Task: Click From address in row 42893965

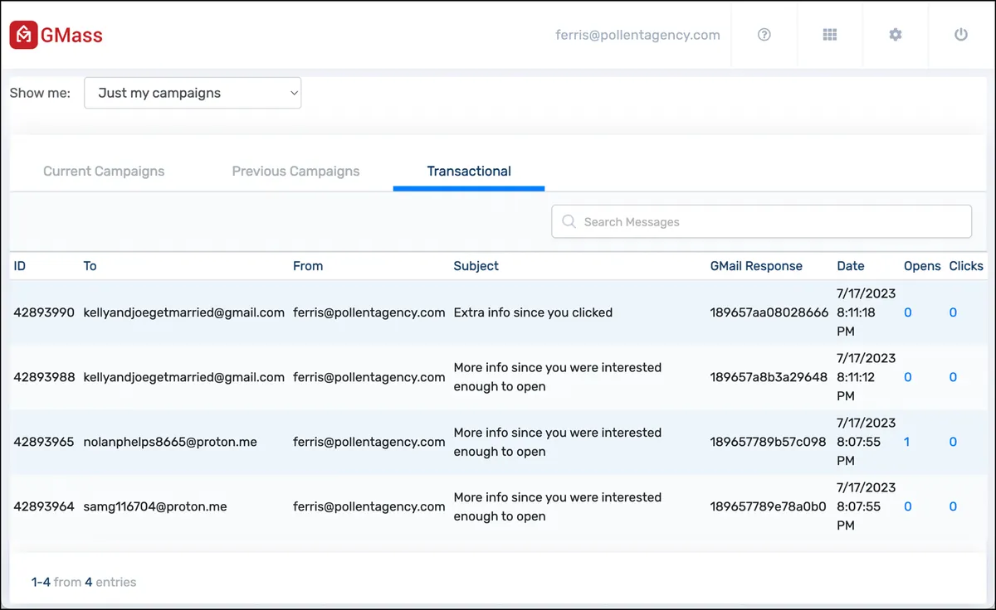Action: pos(369,442)
